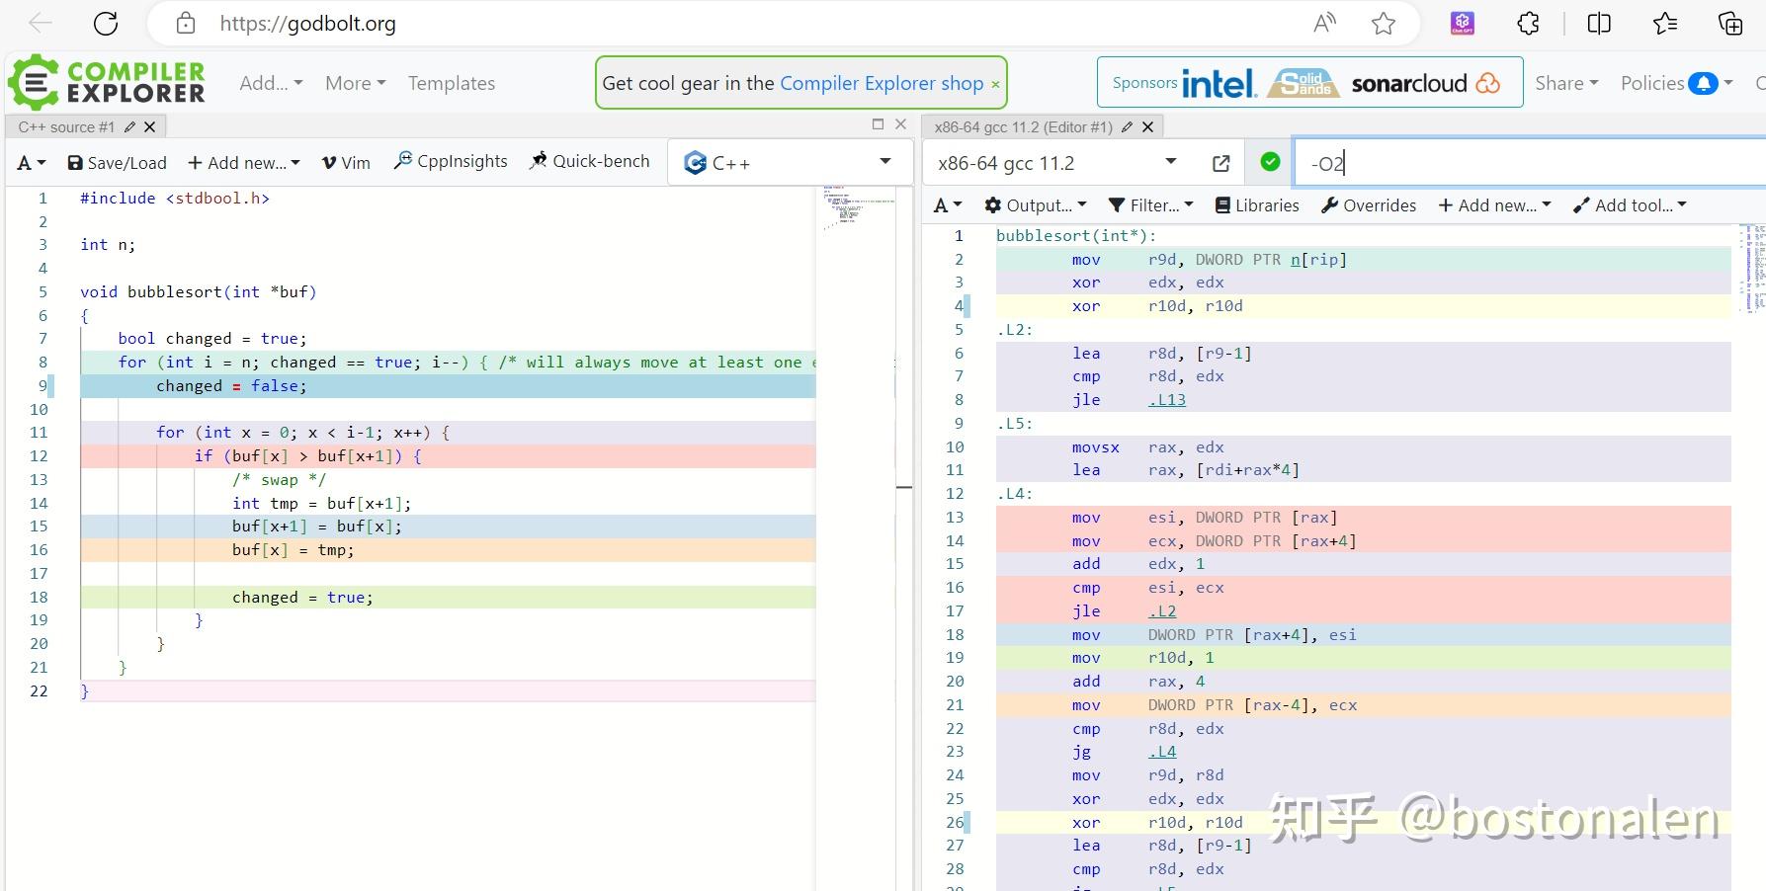Toggle Vim editing mode
The image size is (1766, 891).
pos(346,163)
